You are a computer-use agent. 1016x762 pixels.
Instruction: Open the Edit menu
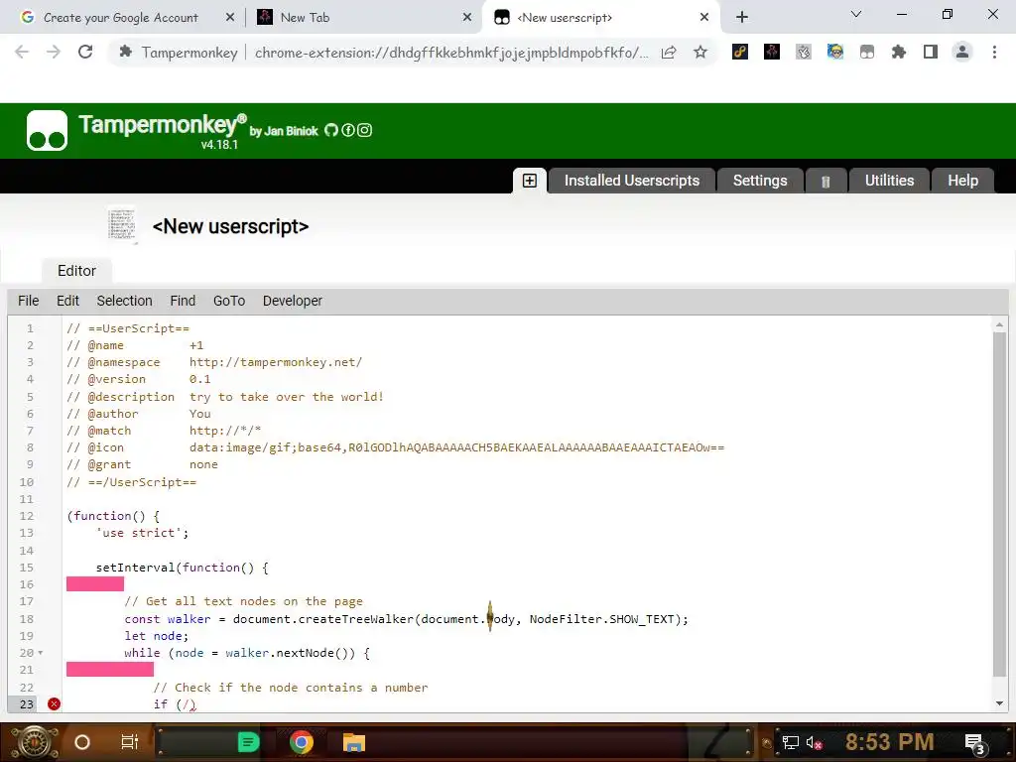(x=68, y=301)
